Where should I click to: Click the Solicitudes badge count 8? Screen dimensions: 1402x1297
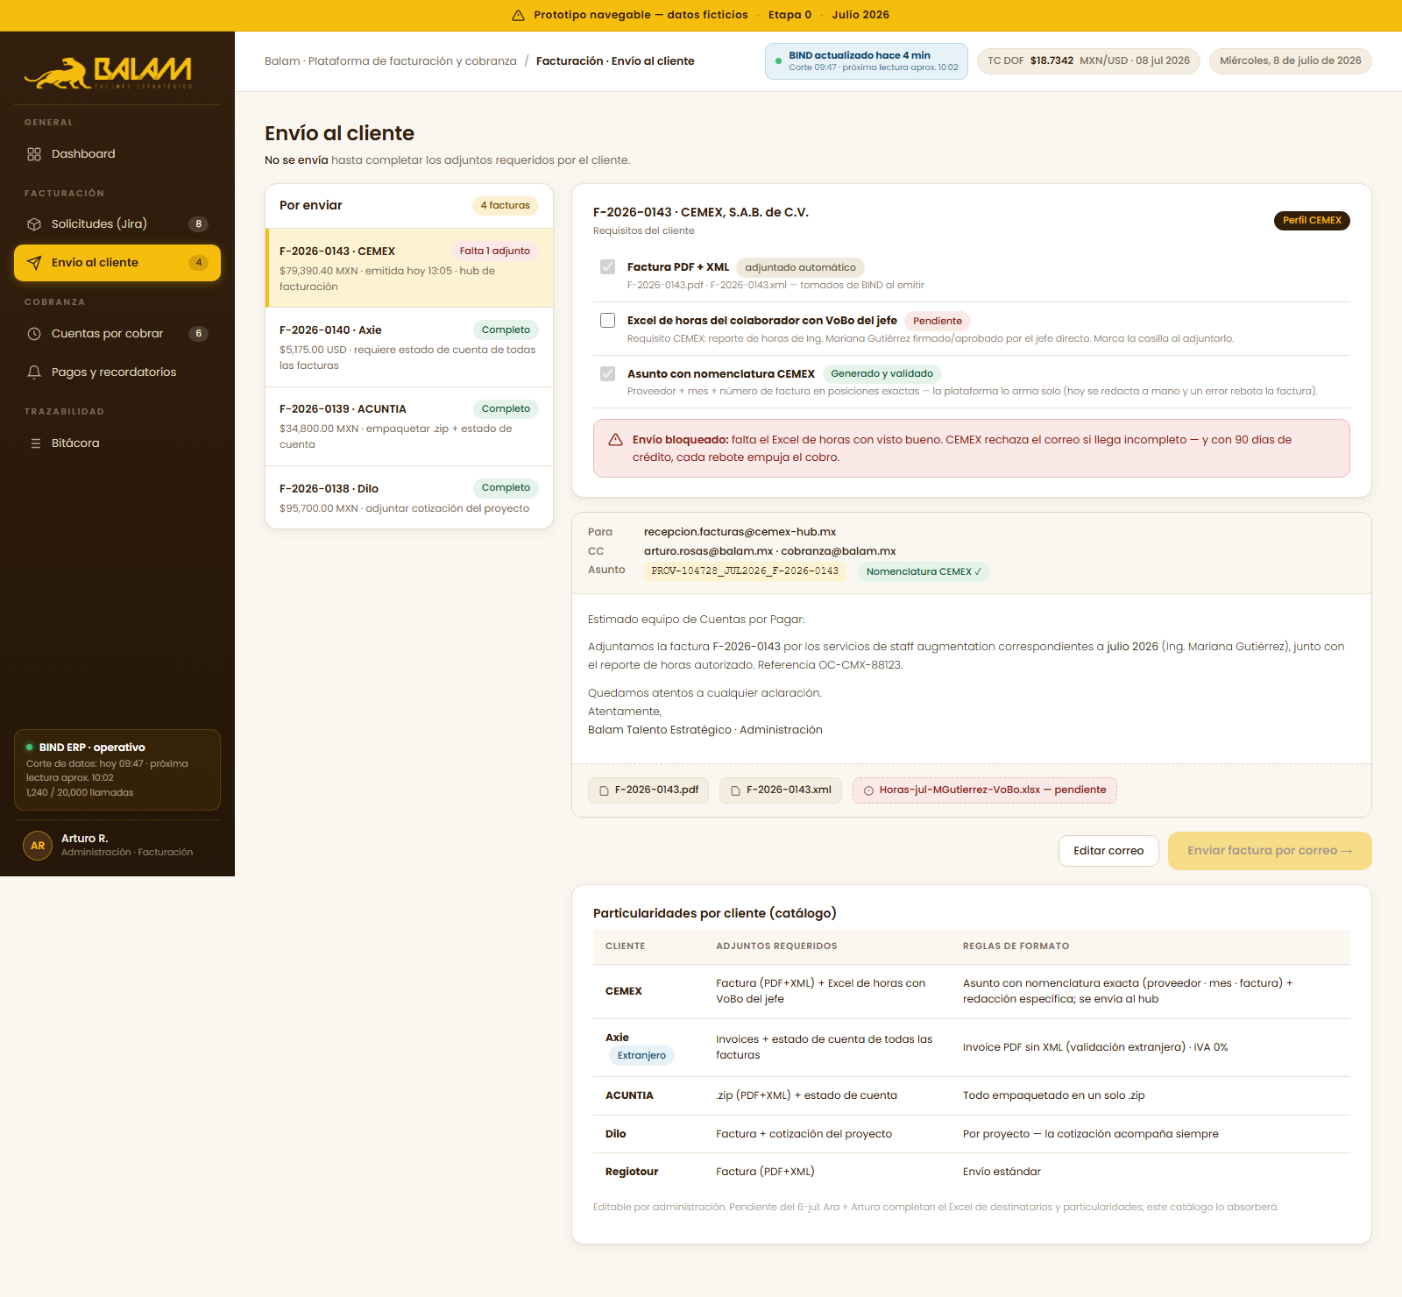(199, 224)
